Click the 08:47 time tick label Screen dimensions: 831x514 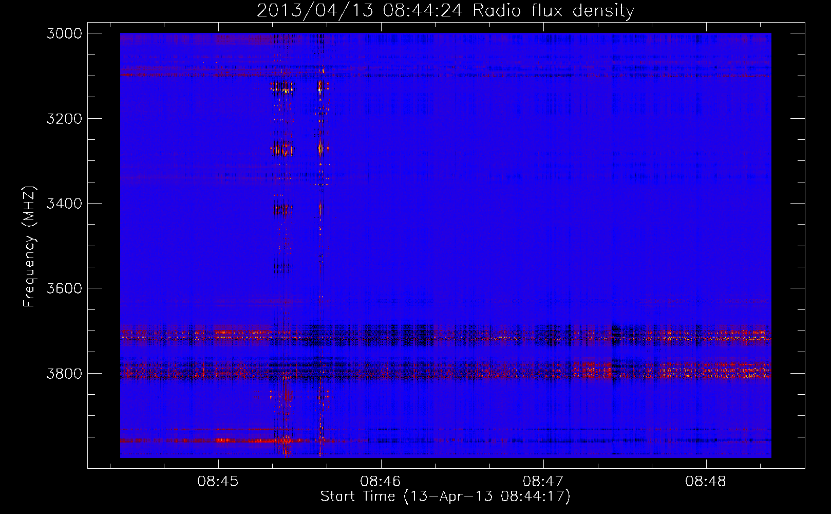pyautogui.click(x=543, y=481)
